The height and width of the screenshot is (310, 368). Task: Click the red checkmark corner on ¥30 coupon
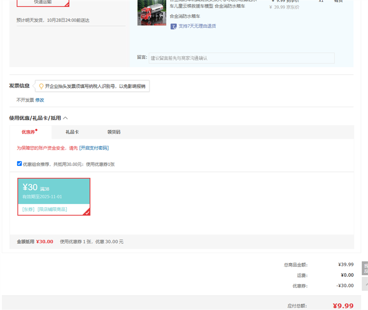87,212
